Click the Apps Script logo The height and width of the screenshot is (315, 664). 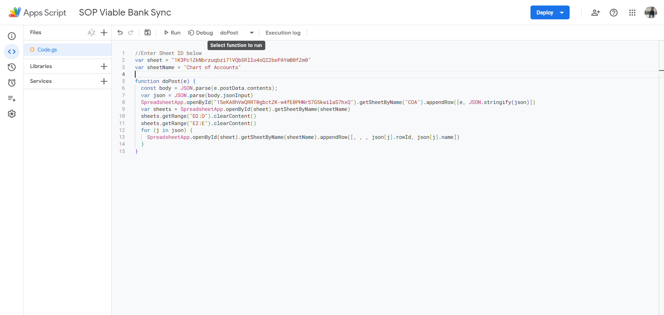click(15, 12)
